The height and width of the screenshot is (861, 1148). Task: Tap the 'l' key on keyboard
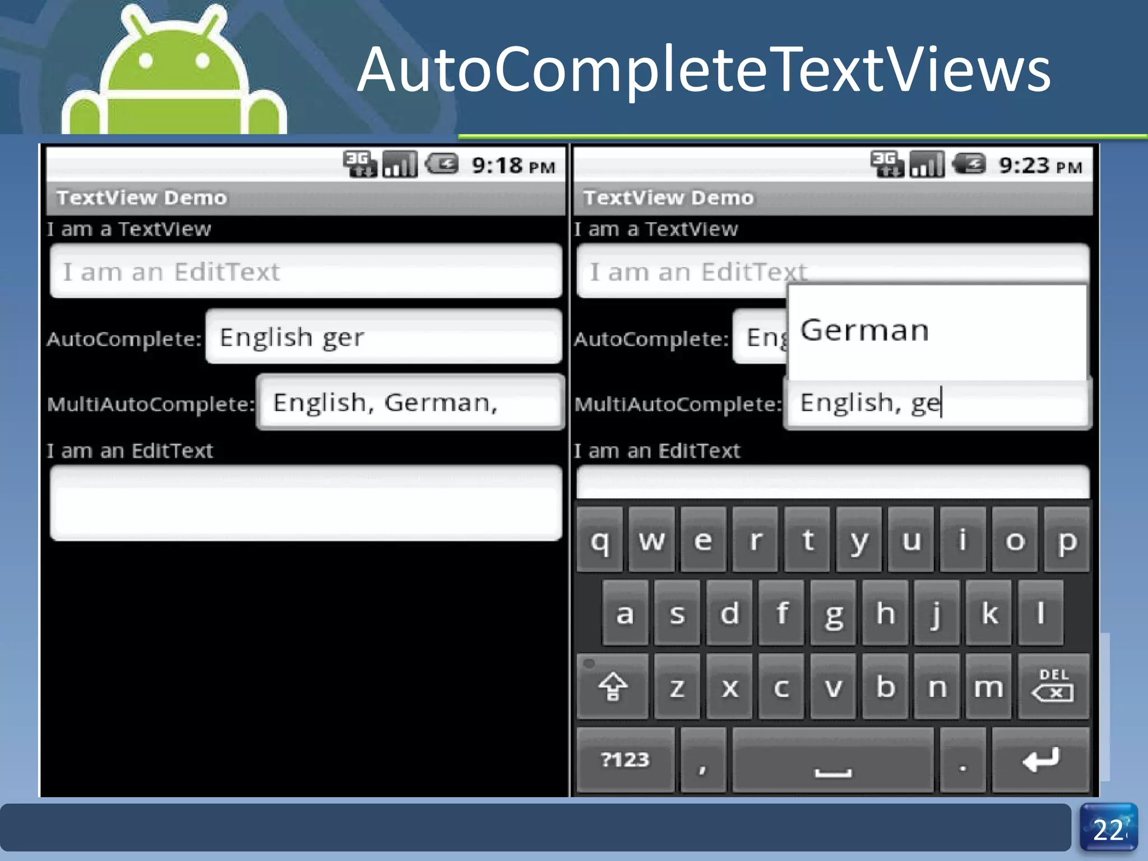1040,613
